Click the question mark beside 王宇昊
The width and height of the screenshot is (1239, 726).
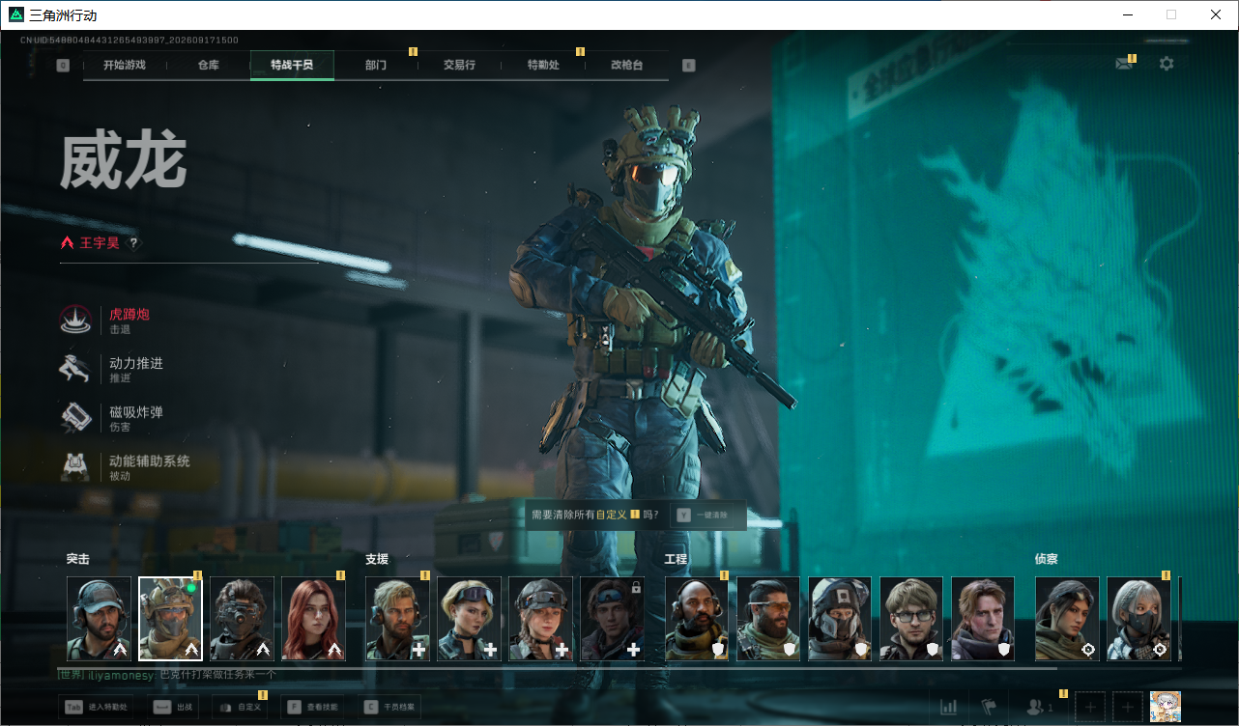[133, 243]
